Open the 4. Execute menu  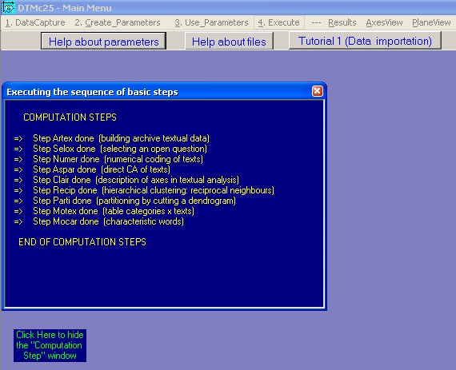(278, 22)
